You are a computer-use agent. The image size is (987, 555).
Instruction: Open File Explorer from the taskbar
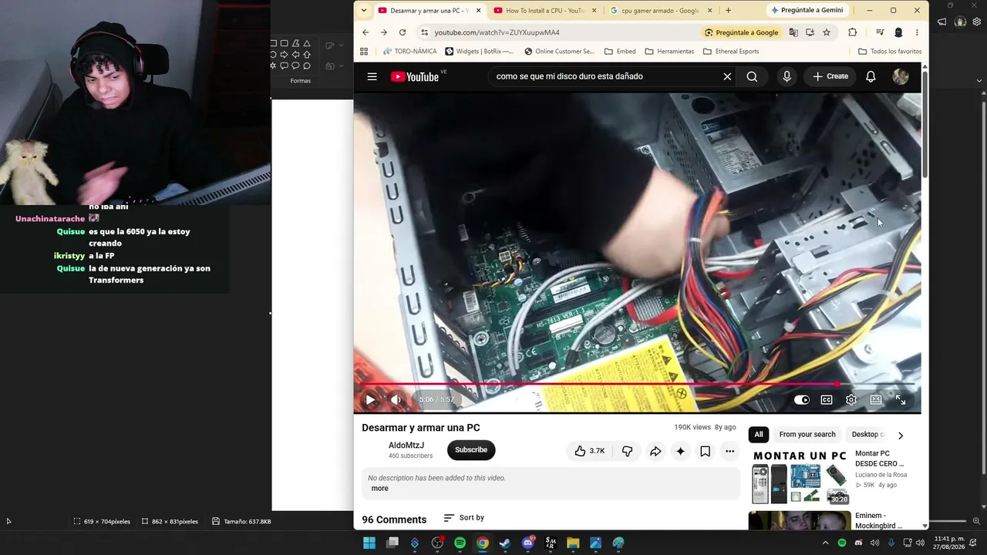573,543
